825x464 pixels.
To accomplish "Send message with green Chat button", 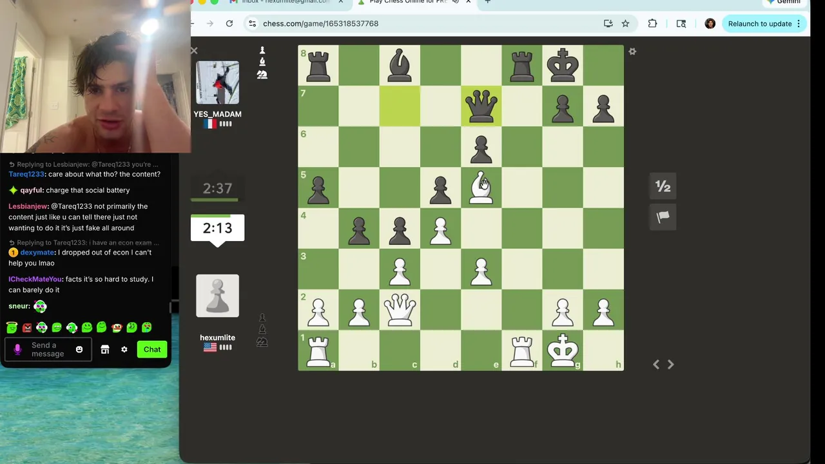I will [x=152, y=349].
